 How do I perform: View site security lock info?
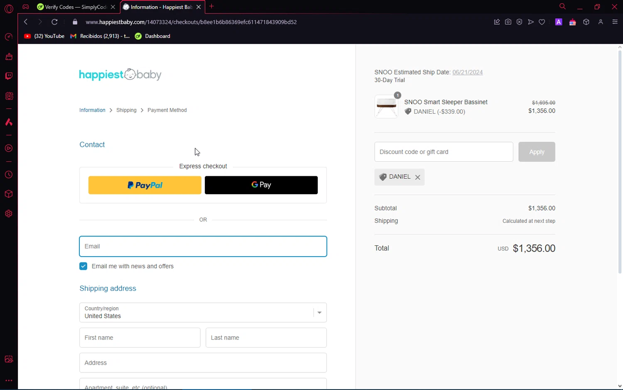pos(75,22)
